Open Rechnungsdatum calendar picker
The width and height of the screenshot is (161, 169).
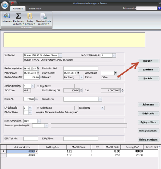pos(38,69)
